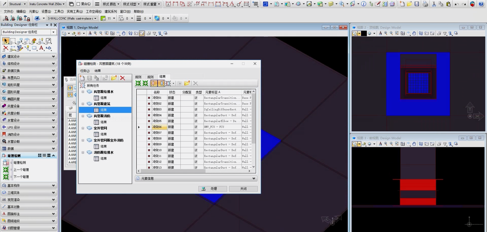Expand the 矩形风管 sidebar section
This screenshot has width=487, height=232.
coord(29,85)
